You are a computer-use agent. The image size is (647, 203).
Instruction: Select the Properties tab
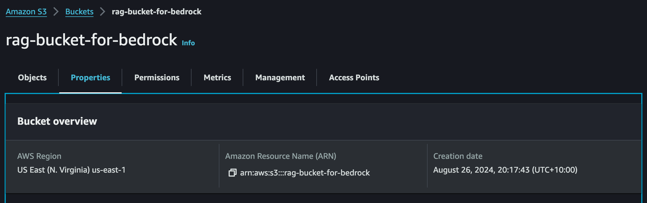[x=91, y=77]
